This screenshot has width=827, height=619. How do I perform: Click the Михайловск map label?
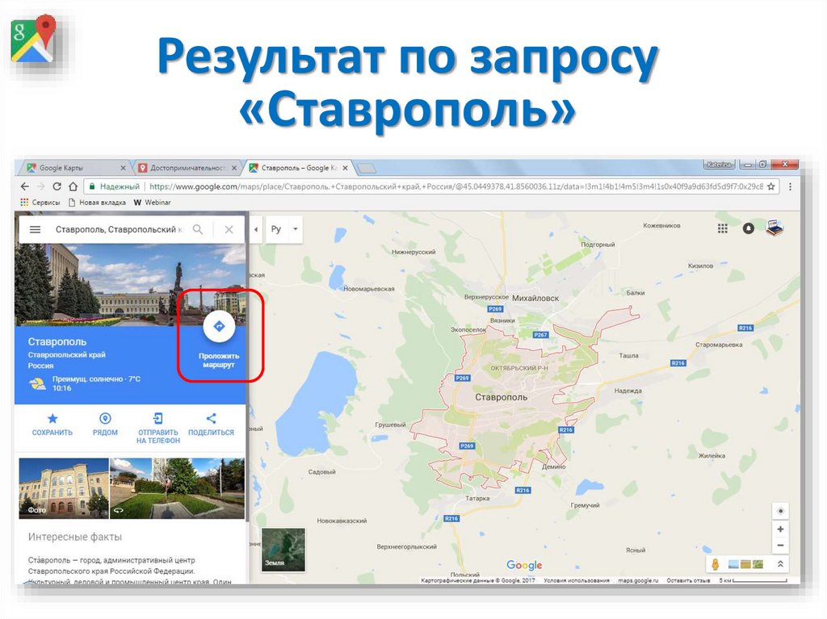pyautogui.click(x=535, y=298)
